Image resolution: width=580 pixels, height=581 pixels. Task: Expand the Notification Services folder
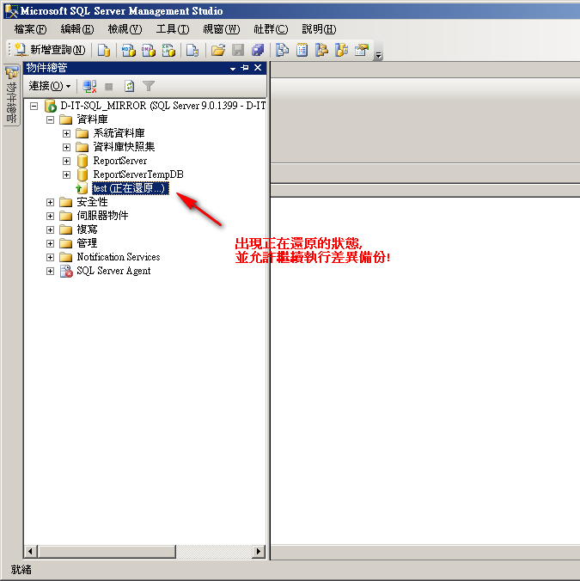point(50,257)
